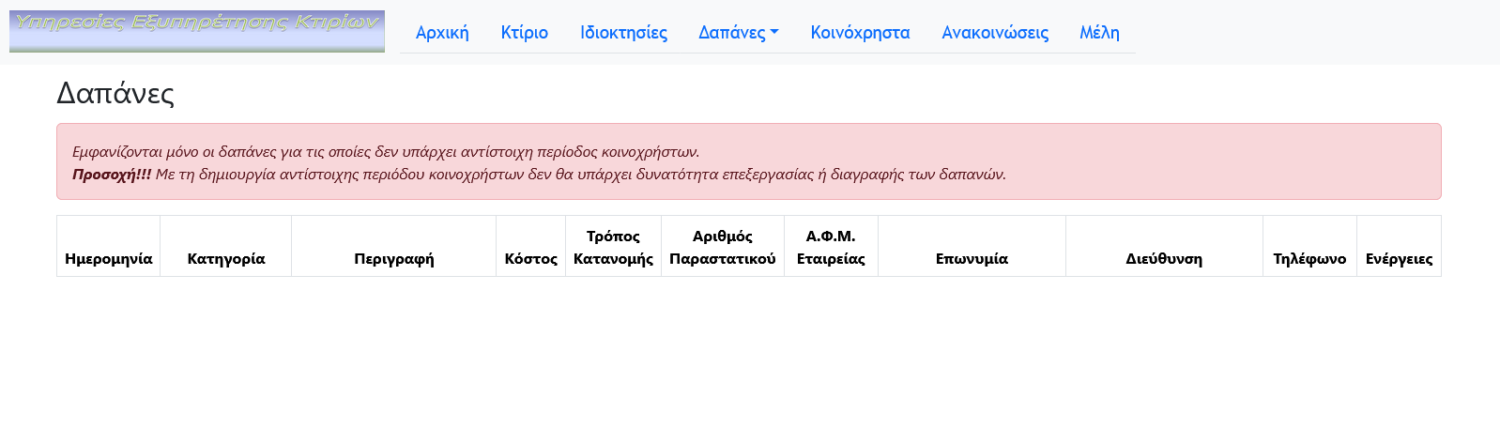The height and width of the screenshot is (428, 1500).
Task: Click the Τρόπος Κατανομής column header
Action: point(613,247)
